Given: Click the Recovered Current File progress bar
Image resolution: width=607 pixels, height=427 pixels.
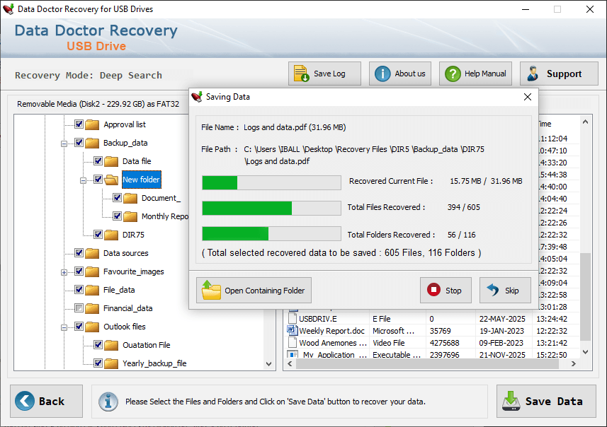Looking at the screenshot, I should [271, 182].
